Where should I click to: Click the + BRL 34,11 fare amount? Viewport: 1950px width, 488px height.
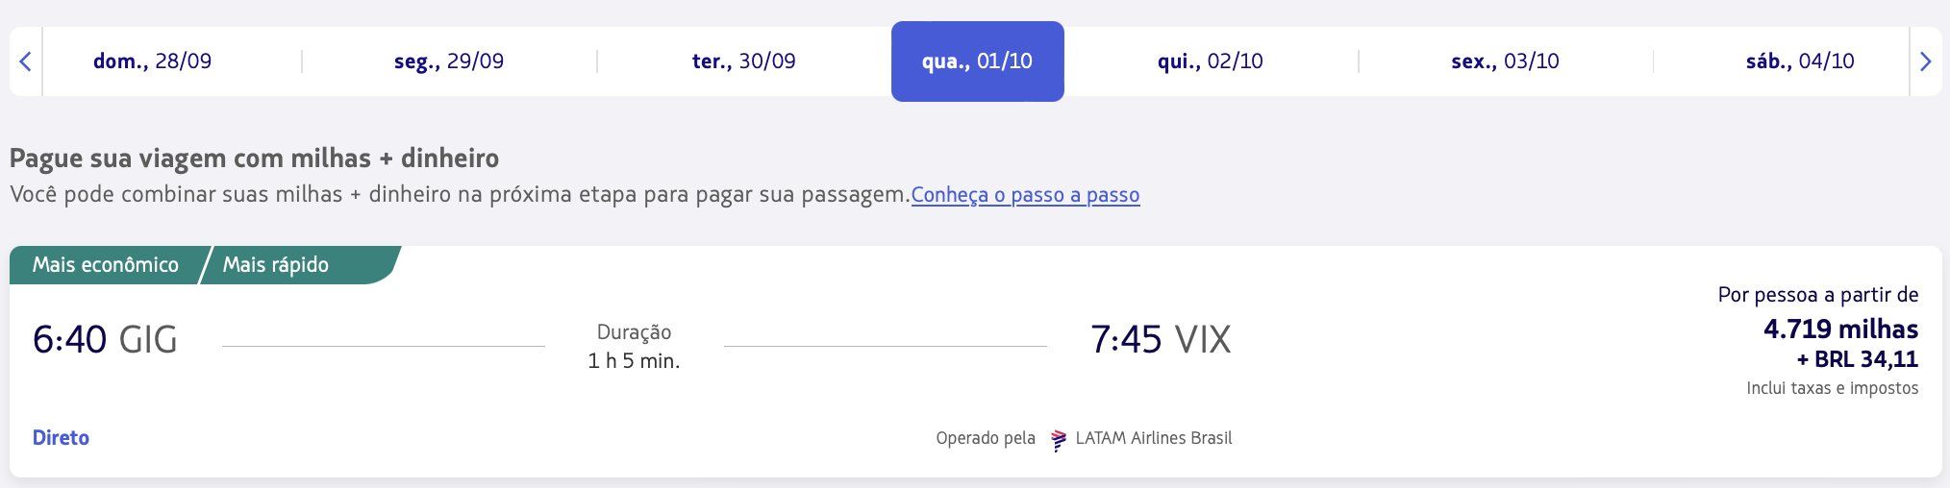point(1857,359)
